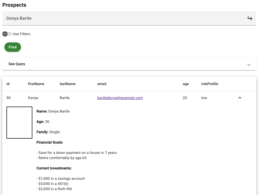The width and height of the screenshot is (259, 195).
Task: Select the row with id 90
Action: 129,98
